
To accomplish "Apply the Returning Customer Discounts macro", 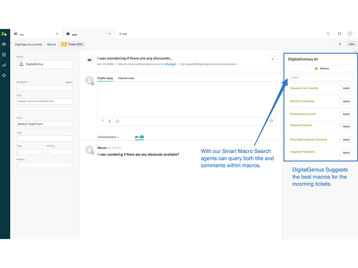I will click(x=346, y=140).
